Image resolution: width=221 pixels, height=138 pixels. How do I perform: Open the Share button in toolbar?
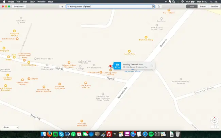[159, 6]
